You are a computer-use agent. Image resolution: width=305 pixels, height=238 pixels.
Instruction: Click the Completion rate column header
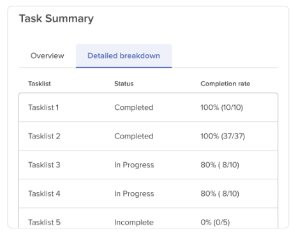point(225,84)
